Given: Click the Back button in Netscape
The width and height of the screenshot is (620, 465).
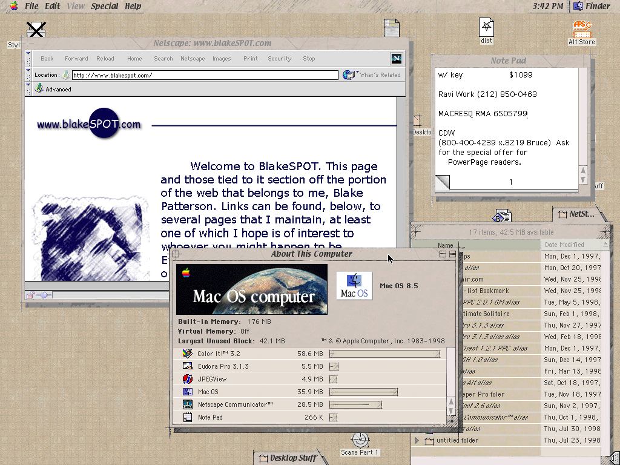Looking at the screenshot, I should [47, 59].
